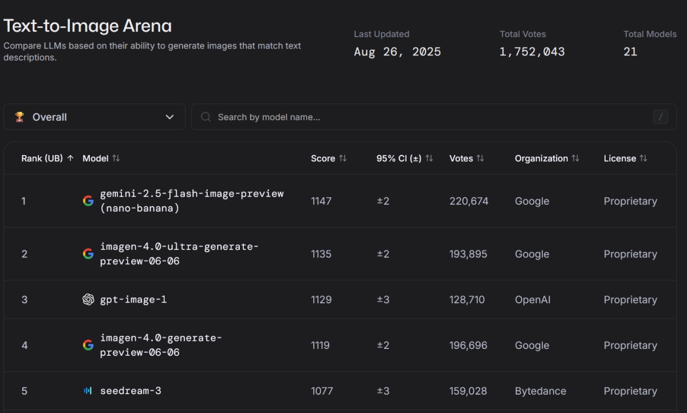Click ±3 confidence interval in seedream-3 row
687x413 pixels.
(383, 391)
